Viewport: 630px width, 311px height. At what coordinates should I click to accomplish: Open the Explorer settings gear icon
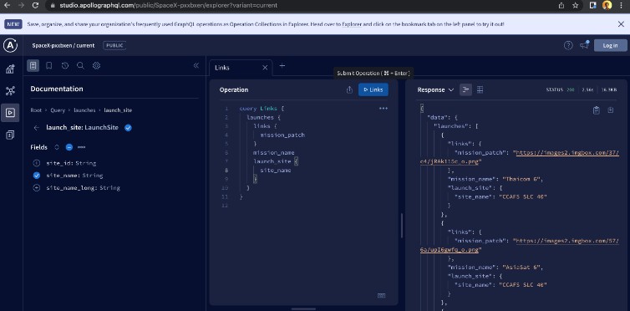[96, 66]
